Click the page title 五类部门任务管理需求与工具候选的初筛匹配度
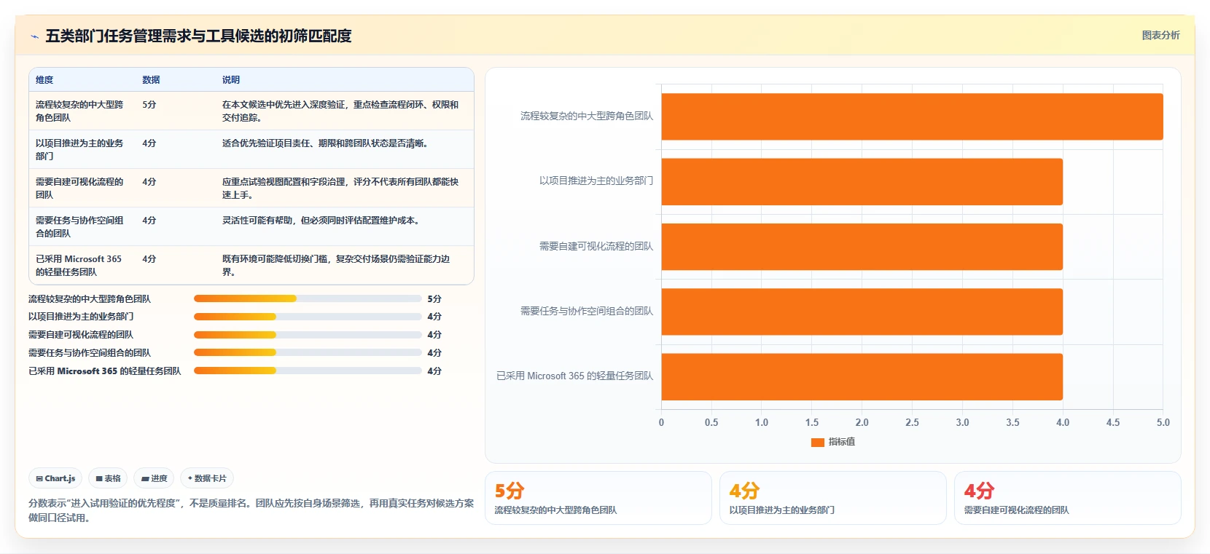 coord(198,36)
